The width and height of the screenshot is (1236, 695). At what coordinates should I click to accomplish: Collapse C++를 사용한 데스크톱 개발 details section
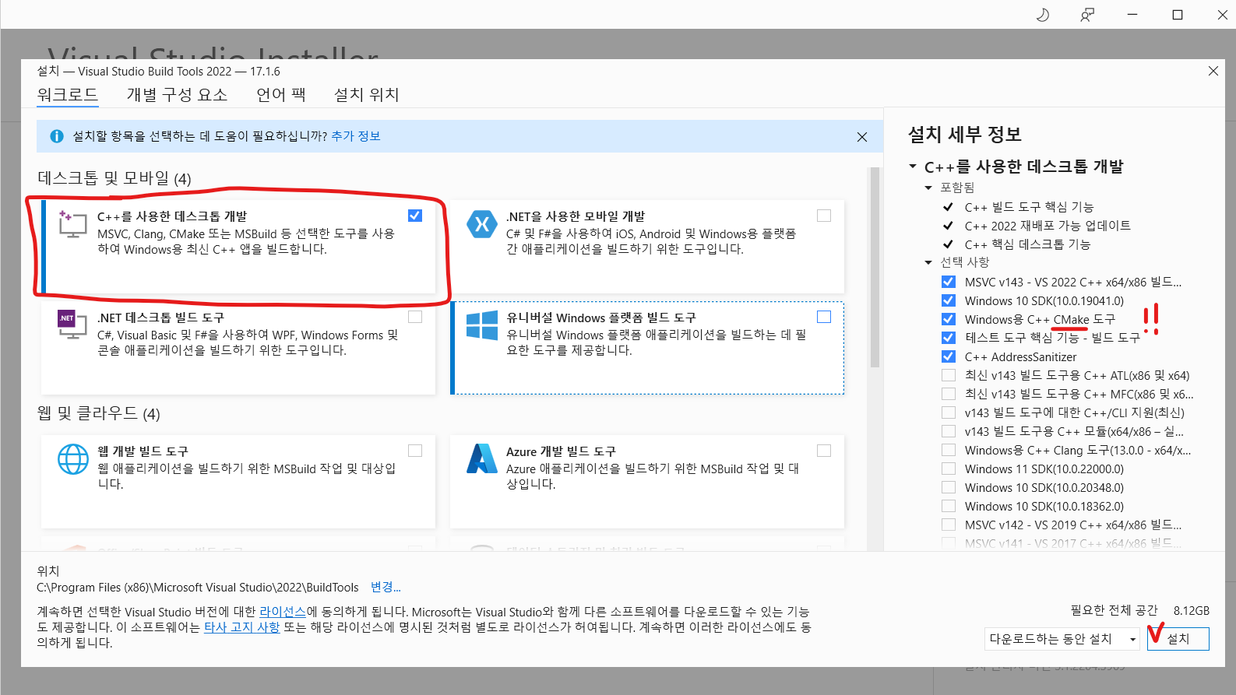click(913, 167)
